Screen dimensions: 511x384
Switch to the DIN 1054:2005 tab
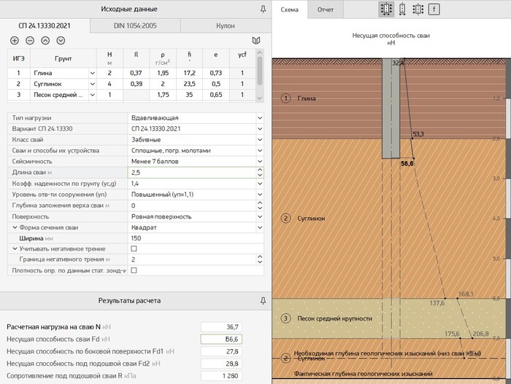click(135, 26)
